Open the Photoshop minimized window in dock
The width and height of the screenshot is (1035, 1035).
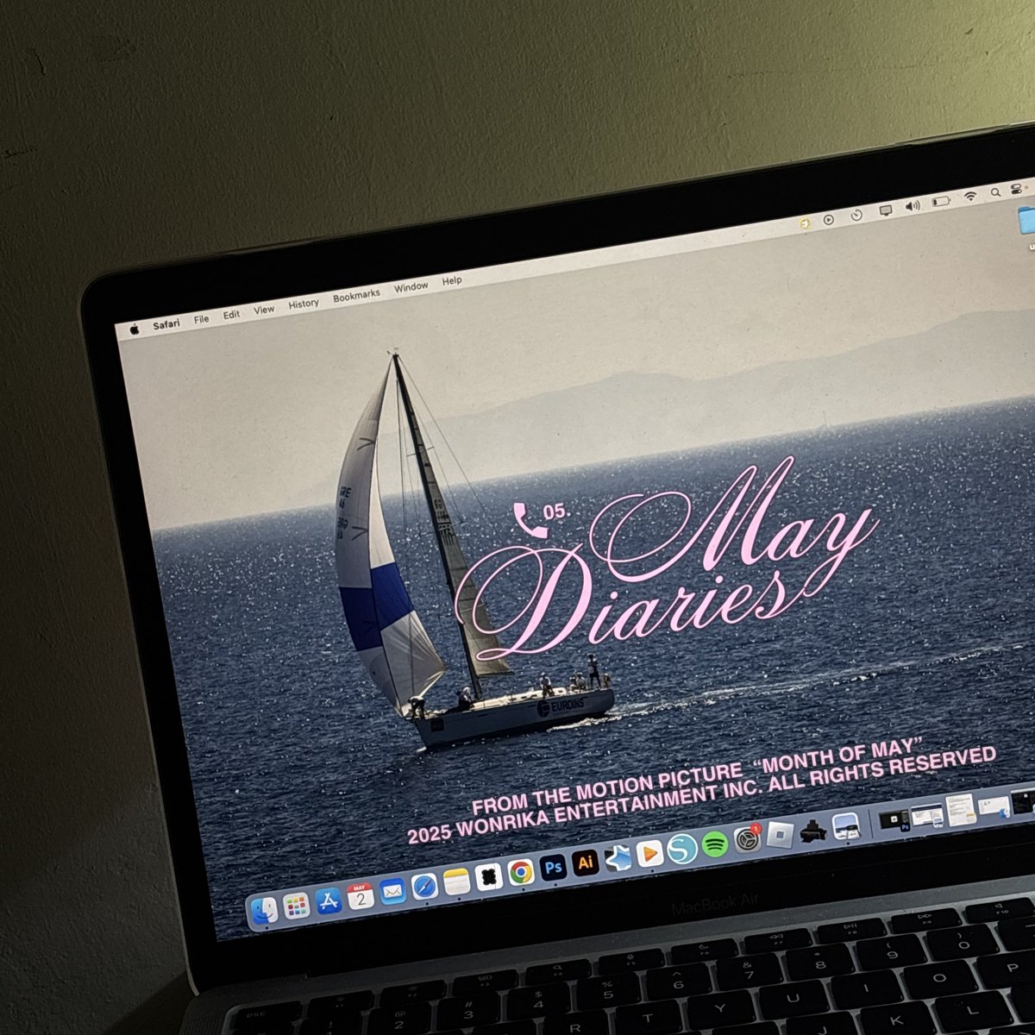coord(896,819)
